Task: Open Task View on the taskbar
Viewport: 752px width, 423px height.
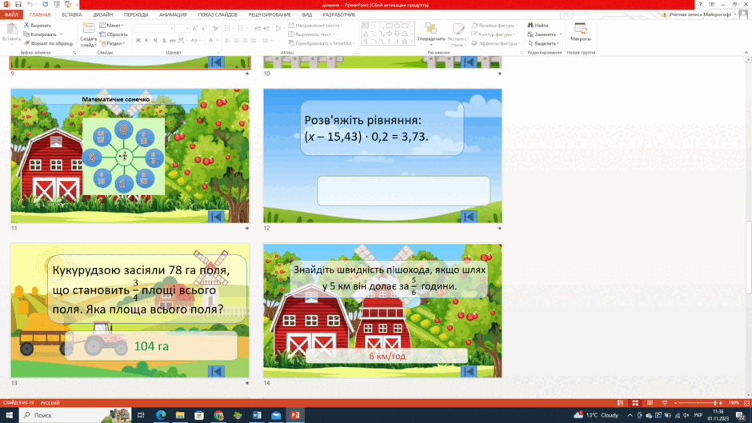Action: [x=141, y=415]
